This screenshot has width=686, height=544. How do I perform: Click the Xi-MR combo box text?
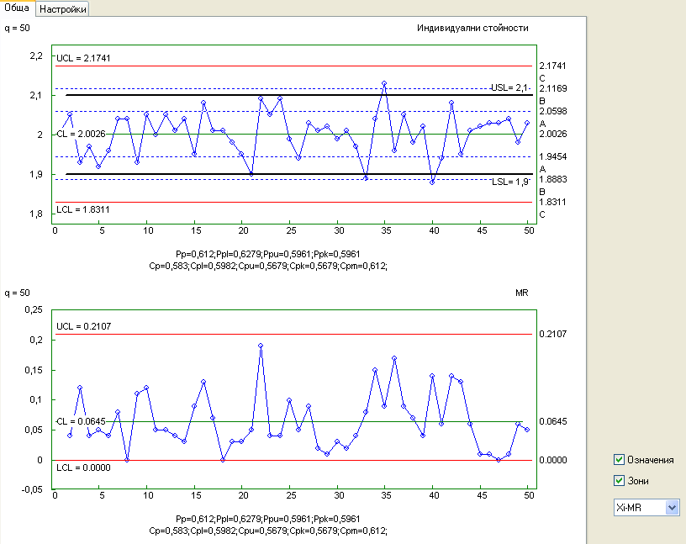(x=637, y=508)
